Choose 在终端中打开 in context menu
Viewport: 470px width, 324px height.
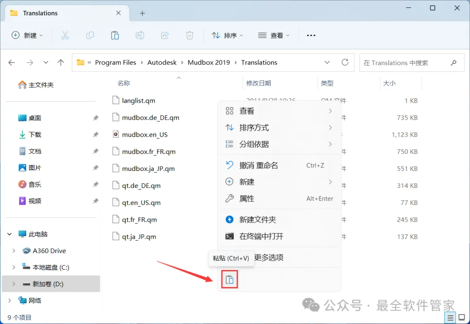[x=279, y=236]
